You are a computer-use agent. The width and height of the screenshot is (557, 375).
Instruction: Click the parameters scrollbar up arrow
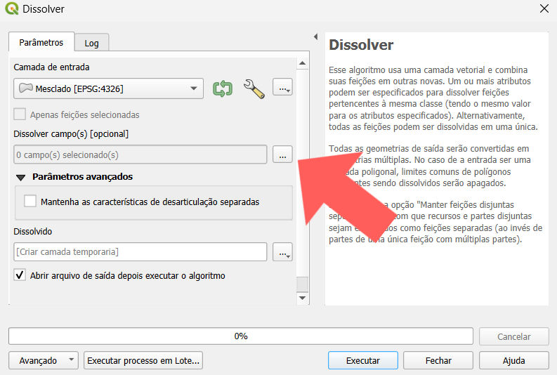coord(302,63)
